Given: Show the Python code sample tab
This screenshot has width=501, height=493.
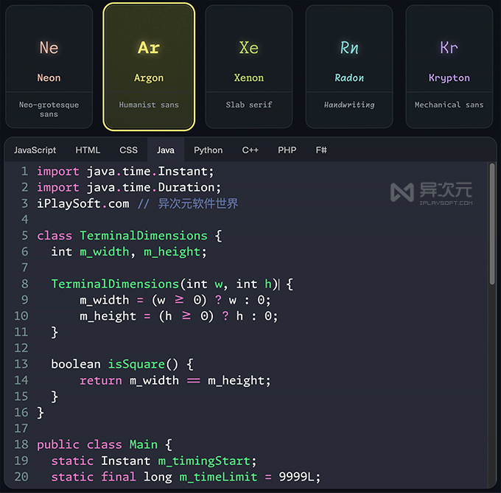Looking at the screenshot, I should pos(208,150).
